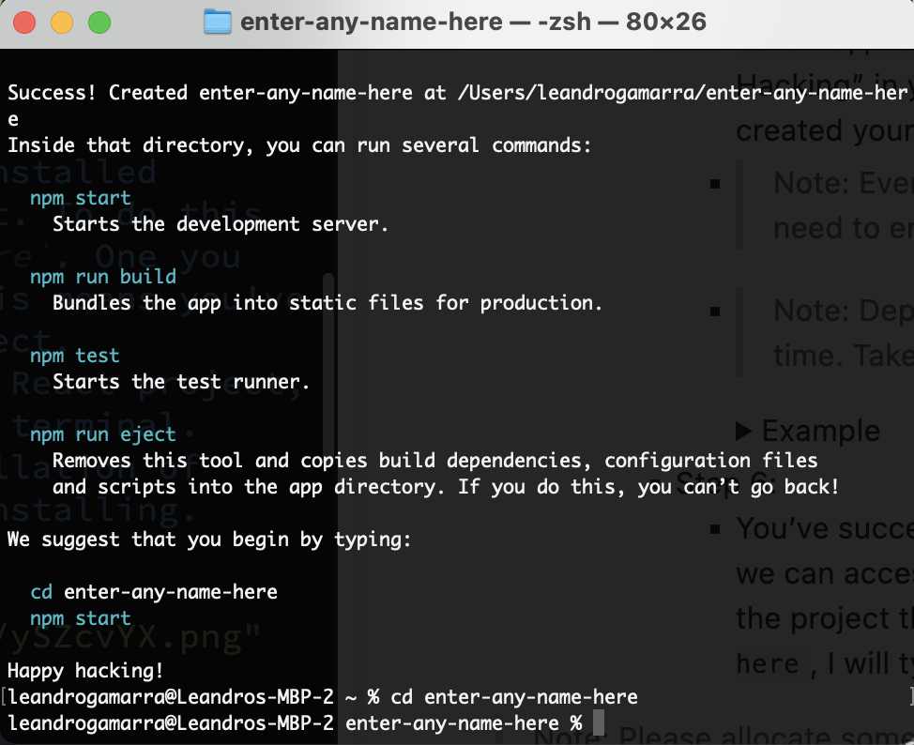Click the folder proxy icon in title bar
Screen dimensions: 914x745
(x=218, y=23)
